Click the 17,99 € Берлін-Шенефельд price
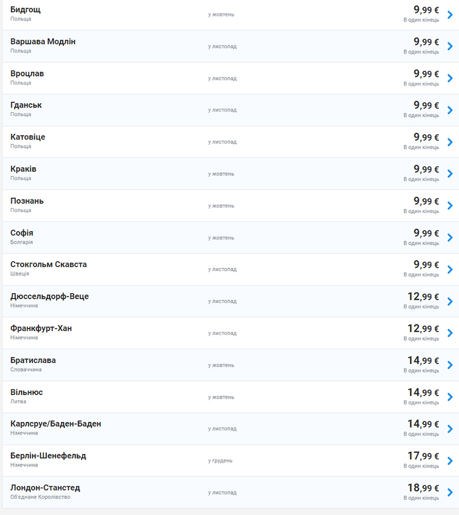The image size is (459, 515). pos(423,456)
